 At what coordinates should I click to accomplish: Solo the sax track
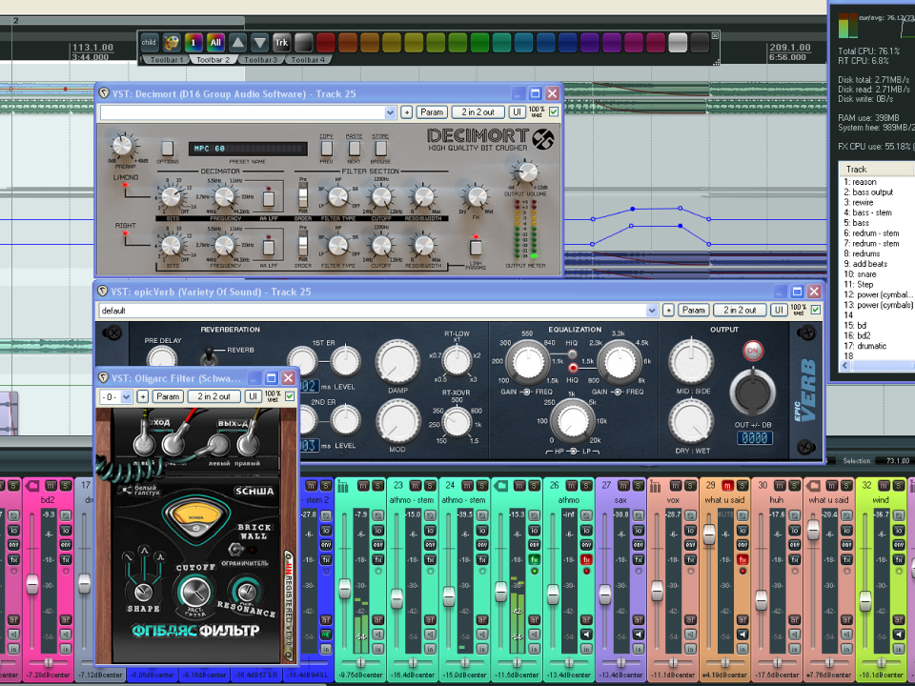[639, 485]
